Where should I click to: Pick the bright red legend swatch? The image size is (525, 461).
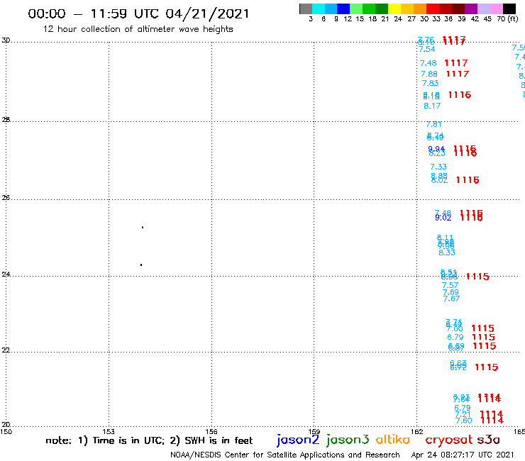pyautogui.click(x=433, y=9)
